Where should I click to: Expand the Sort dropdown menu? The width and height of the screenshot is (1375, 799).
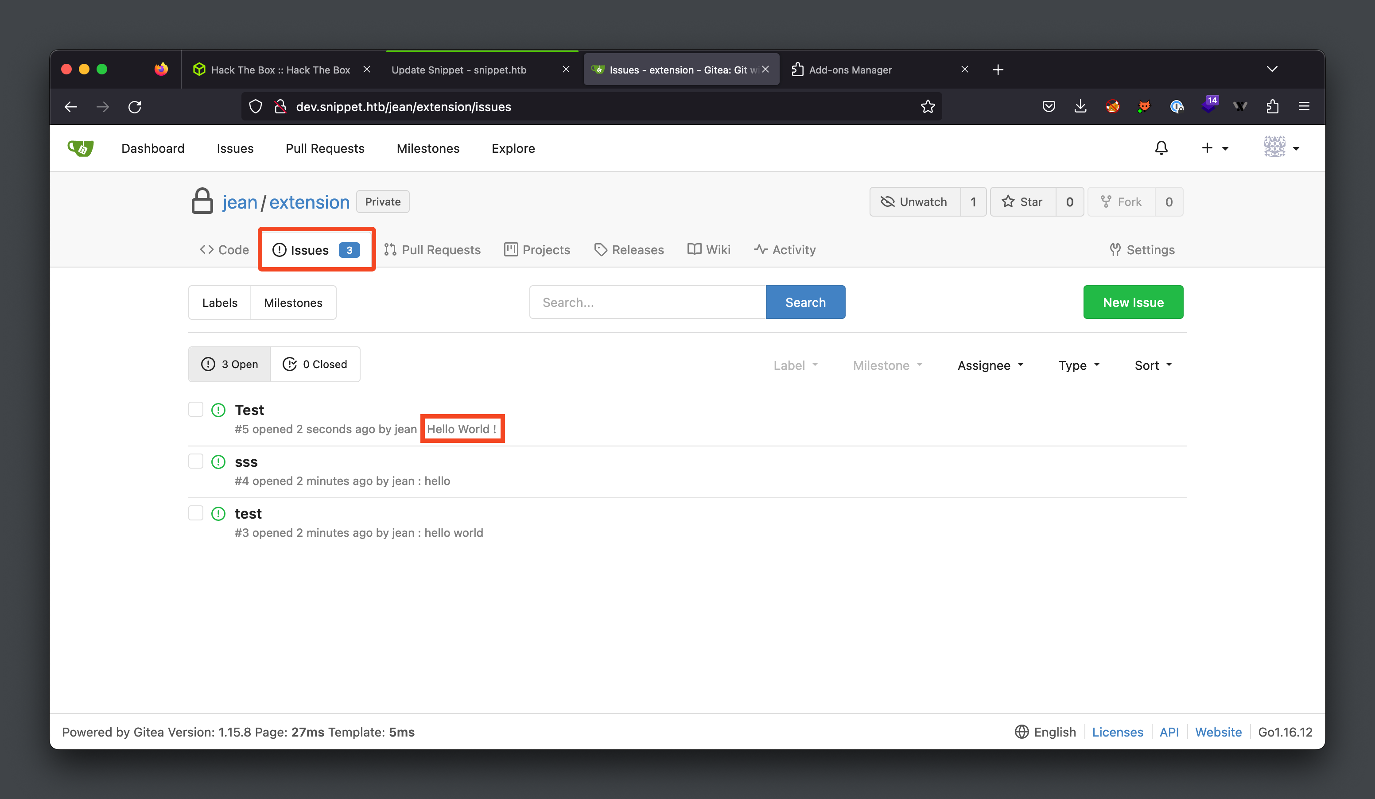[1154, 365]
